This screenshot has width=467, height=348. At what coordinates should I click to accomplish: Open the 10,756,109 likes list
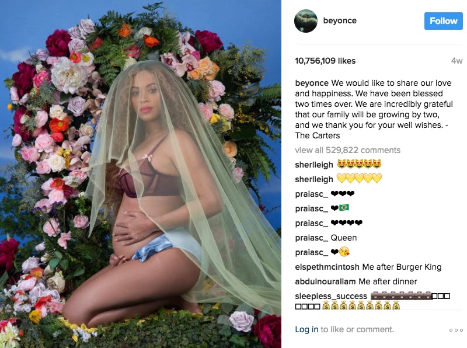(x=325, y=61)
